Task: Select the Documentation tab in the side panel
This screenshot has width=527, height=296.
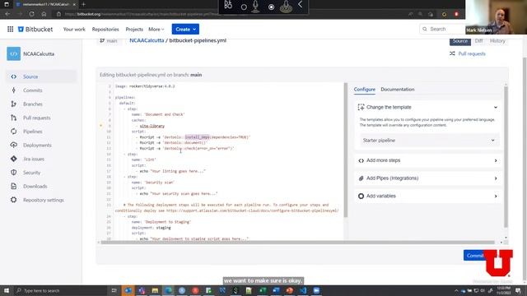Action: point(397,90)
